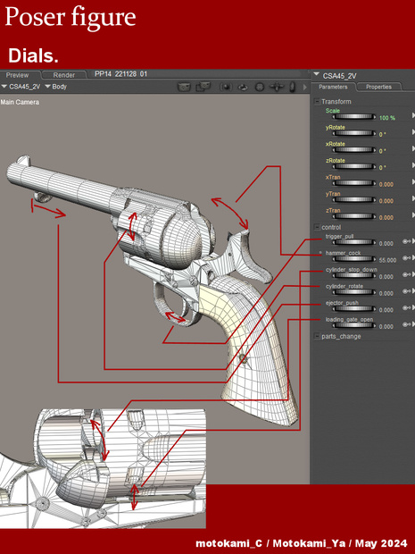Click the ground shadow disc icon
Image resolution: width=415 pixels, height=554 pixels.
click(243, 87)
